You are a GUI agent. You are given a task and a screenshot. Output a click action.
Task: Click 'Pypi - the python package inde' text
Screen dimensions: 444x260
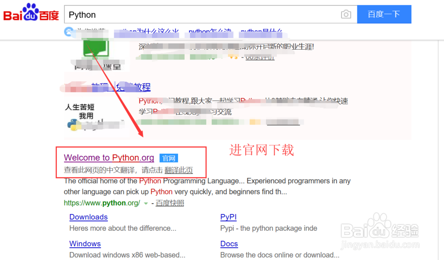[269, 228]
